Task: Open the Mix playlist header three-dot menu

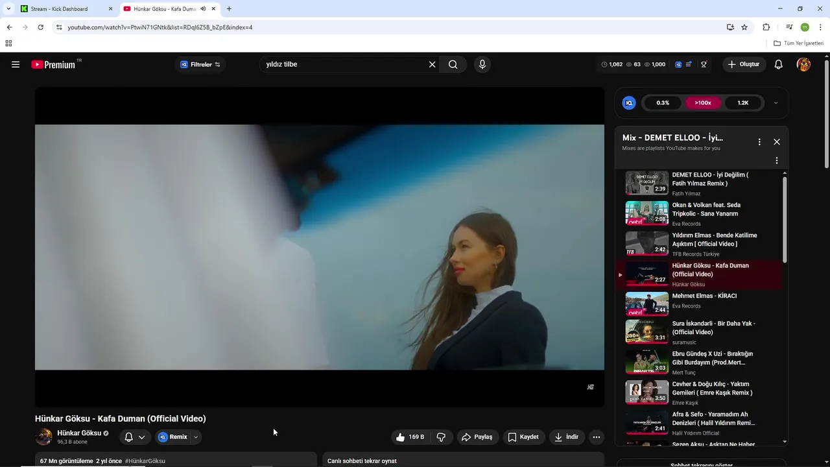Action: (x=759, y=141)
